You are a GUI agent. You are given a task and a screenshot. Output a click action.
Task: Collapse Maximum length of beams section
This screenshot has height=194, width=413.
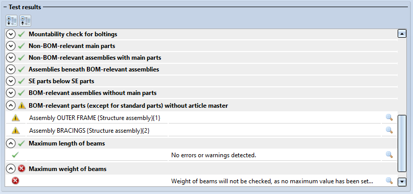coord(11,143)
